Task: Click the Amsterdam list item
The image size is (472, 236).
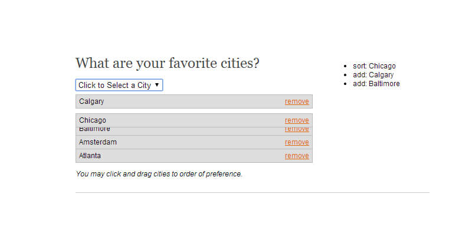Action: pos(177,142)
